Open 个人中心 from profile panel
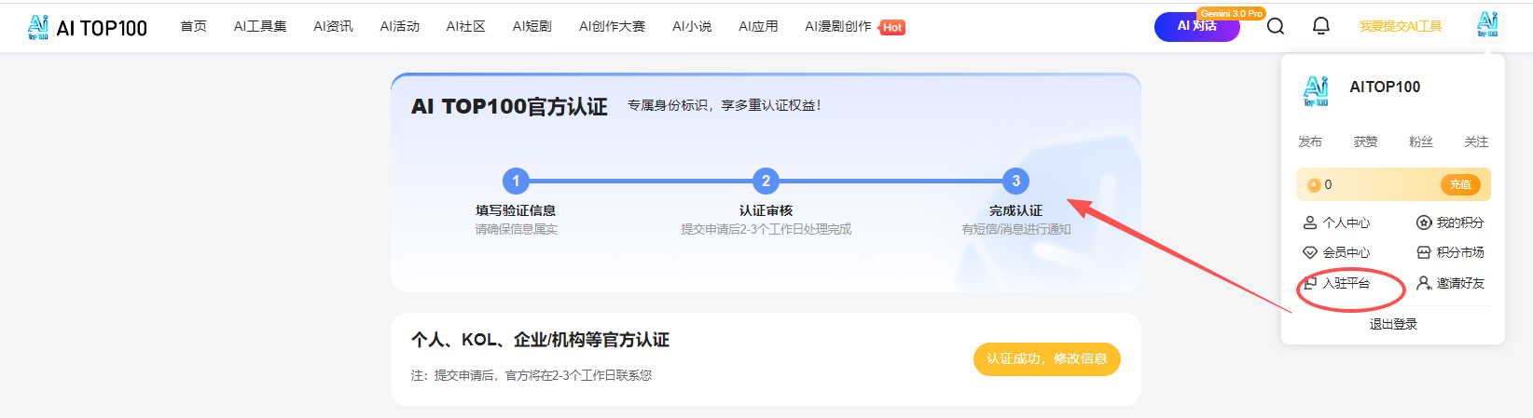 pyautogui.click(x=1337, y=222)
